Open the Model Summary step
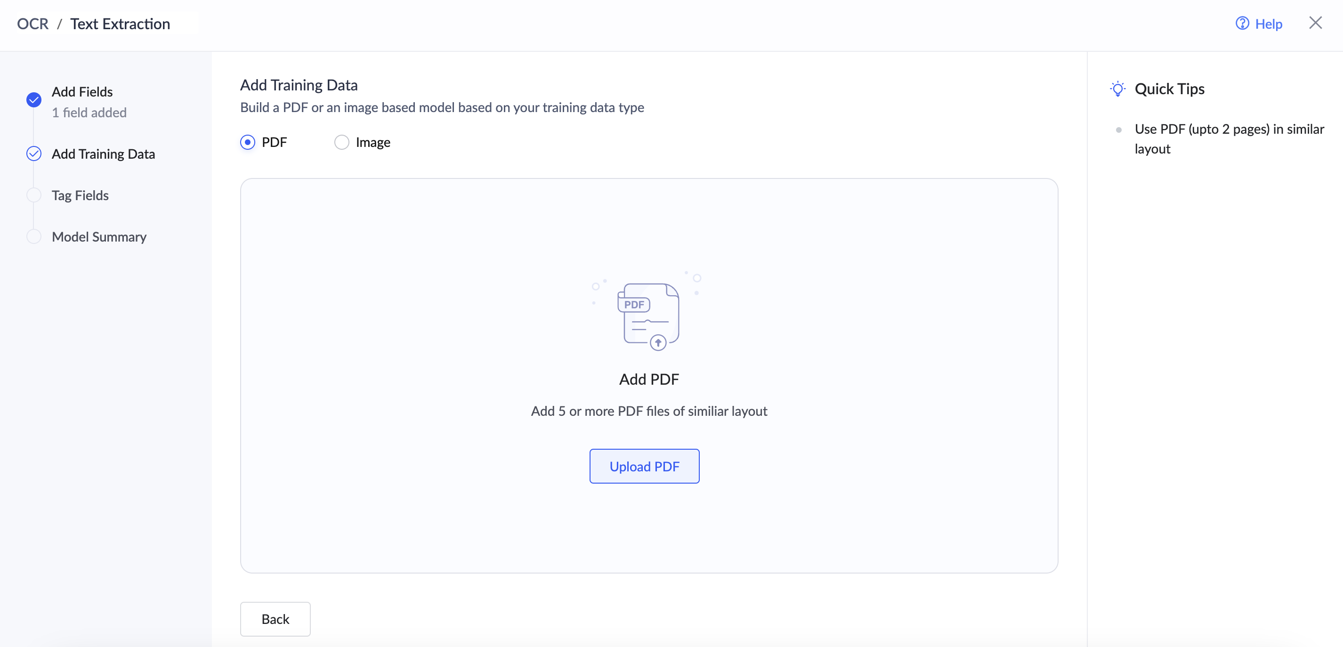 99,237
